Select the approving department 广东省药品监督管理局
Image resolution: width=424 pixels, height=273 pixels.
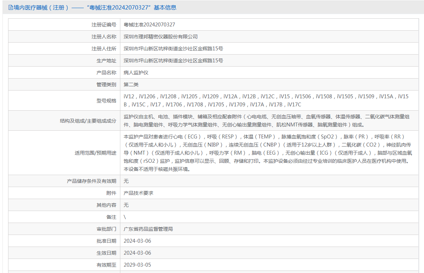tap(148, 229)
